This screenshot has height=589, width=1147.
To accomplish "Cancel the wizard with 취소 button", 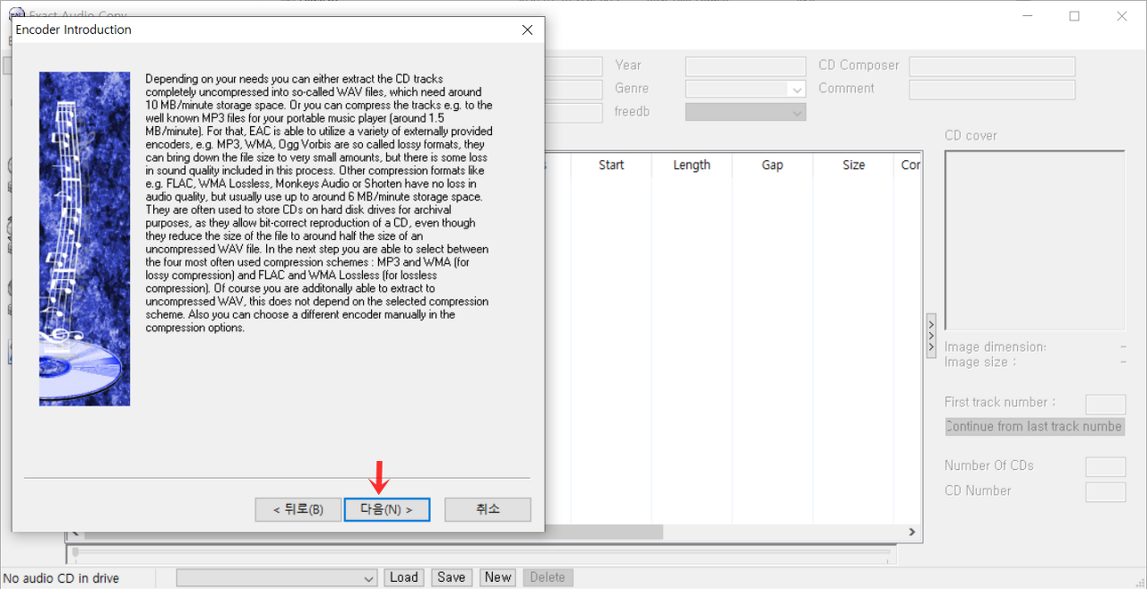I will [x=487, y=509].
